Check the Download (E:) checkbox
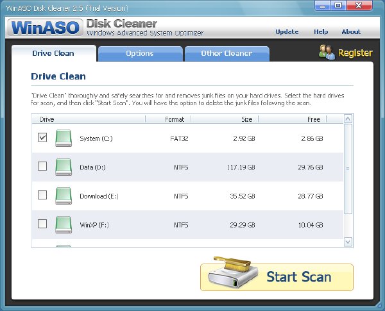This screenshot has width=385, height=311. 42,195
